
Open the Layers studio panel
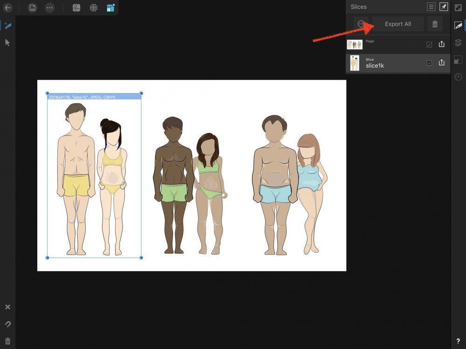(x=458, y=42)
